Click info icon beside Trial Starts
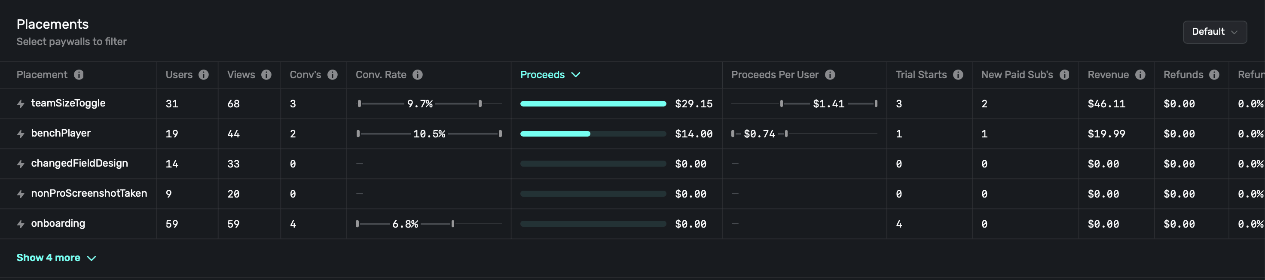This screenshot has width=1265, height=280. [958, 75]
